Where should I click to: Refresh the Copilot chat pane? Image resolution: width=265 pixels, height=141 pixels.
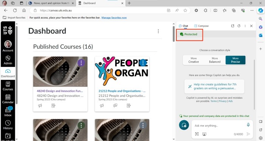click(239, 26)
